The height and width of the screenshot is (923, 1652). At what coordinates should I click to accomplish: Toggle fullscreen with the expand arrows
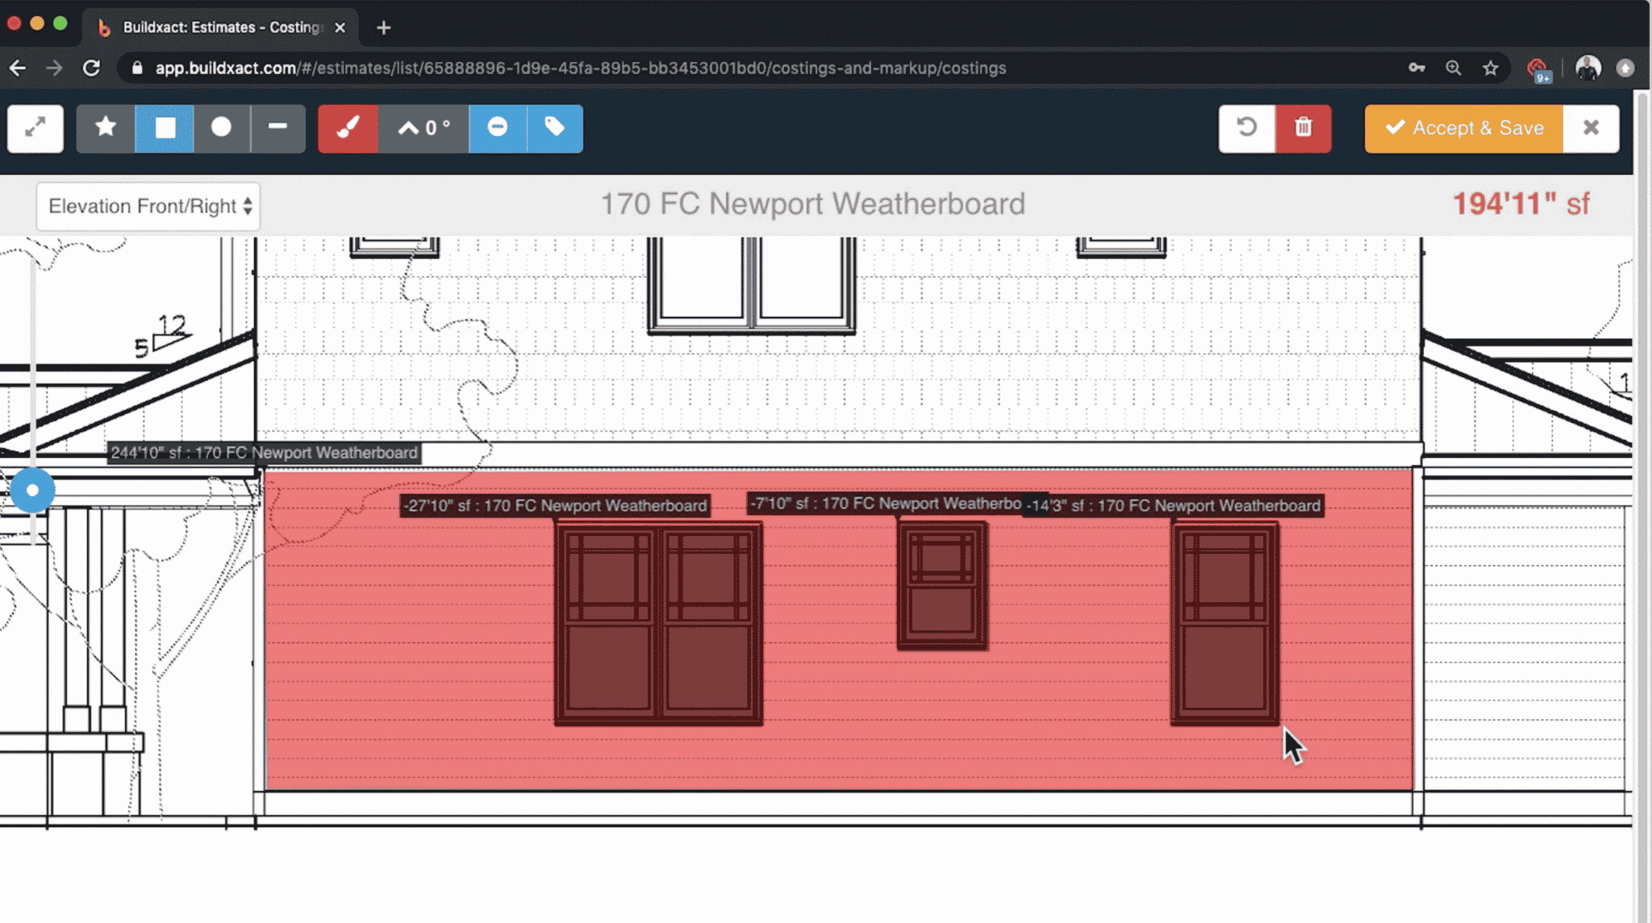pyautogui.click(x=35, y=128)
